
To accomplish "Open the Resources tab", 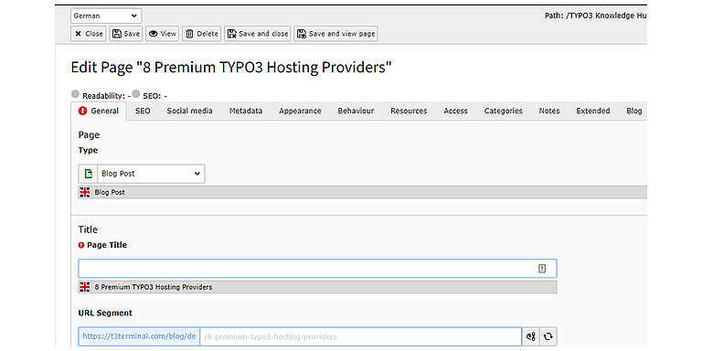I will click(409, 111).
